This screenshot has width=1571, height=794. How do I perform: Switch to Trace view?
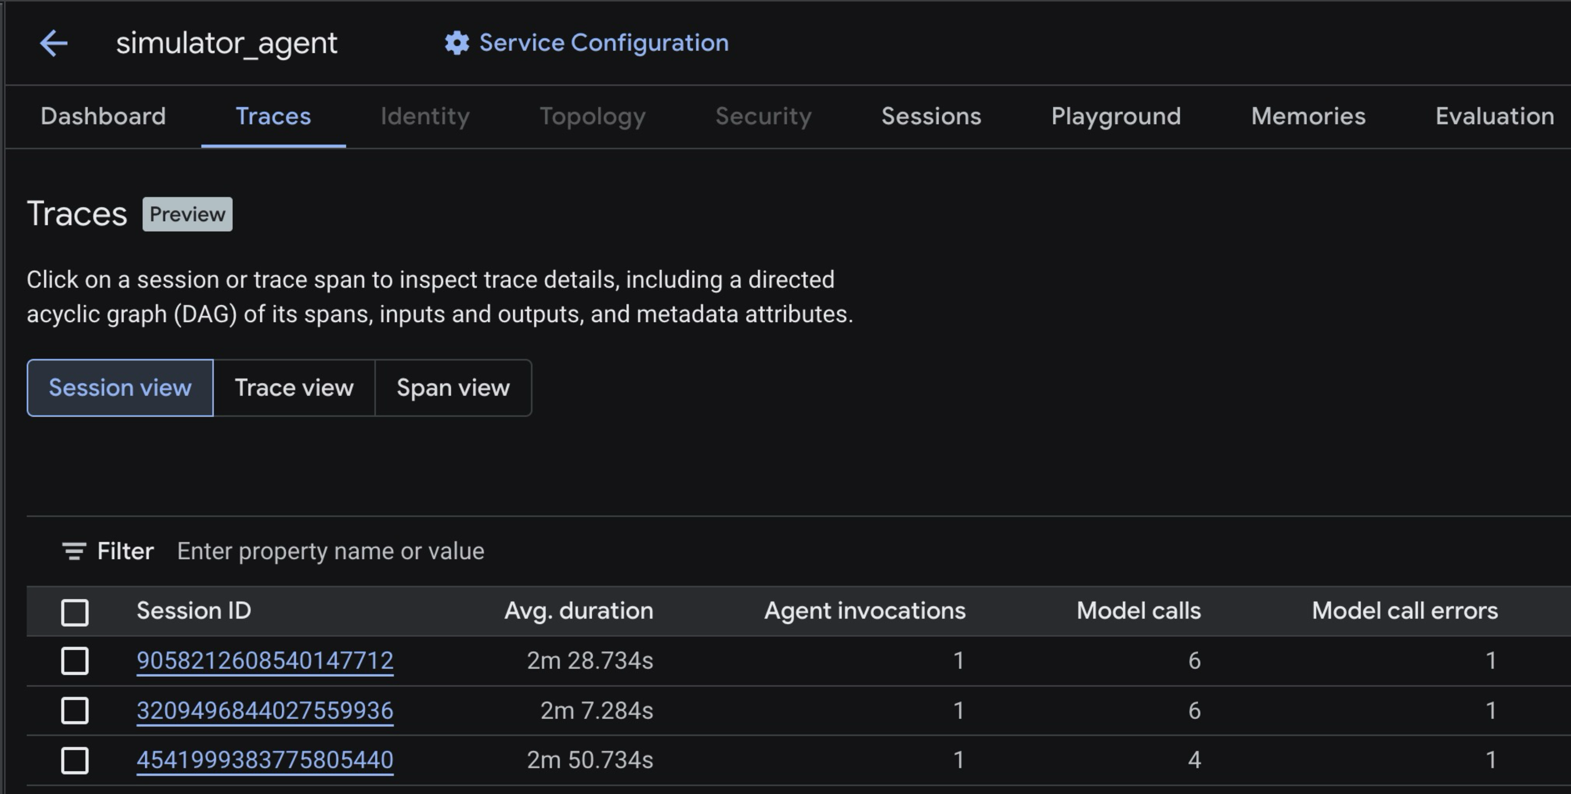pyautogui.click(x=294, y=387)
